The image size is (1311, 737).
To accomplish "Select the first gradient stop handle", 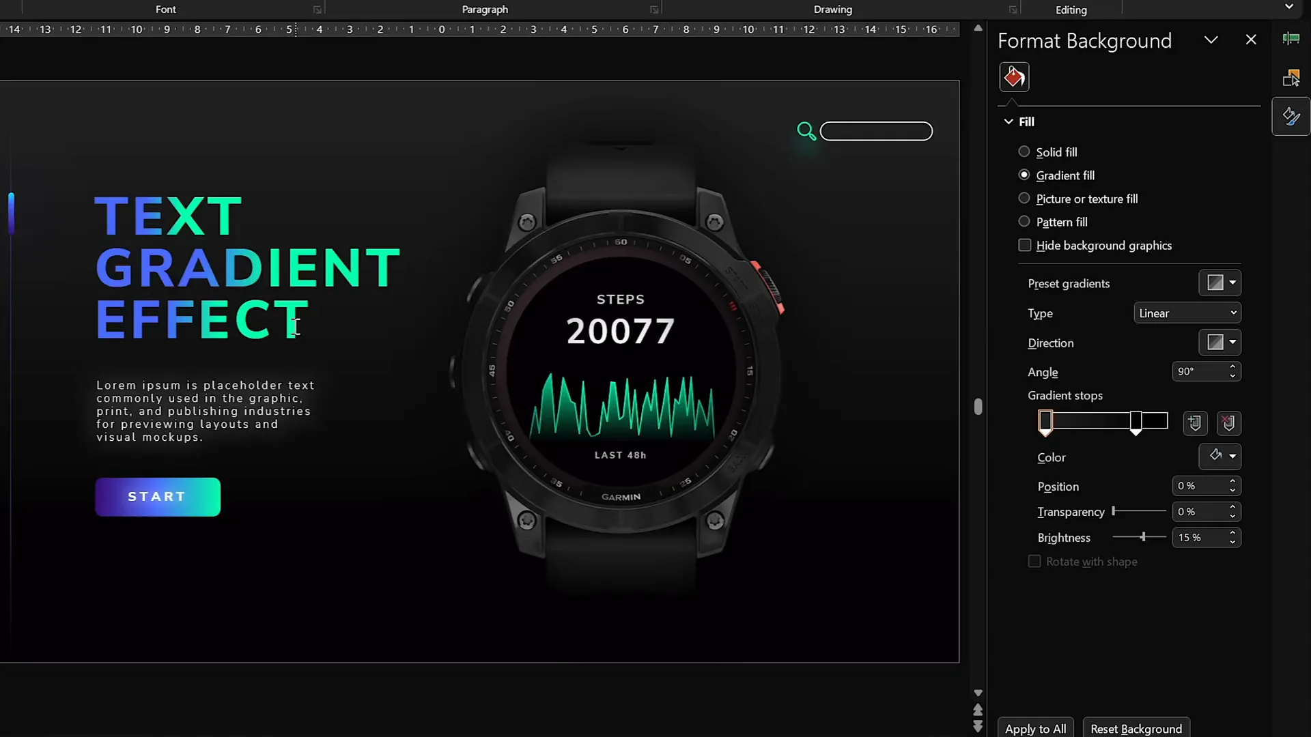I will (1045, 422).
